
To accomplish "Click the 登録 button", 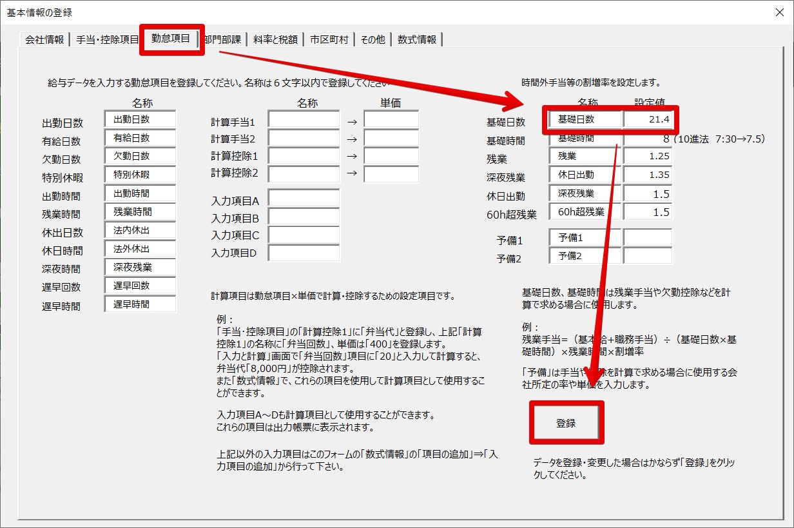I will pyautogui.click(x=566, y=424).
